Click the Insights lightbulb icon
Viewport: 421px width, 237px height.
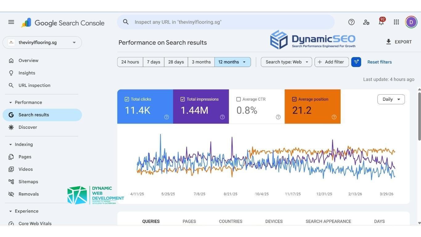coord(11,73)
